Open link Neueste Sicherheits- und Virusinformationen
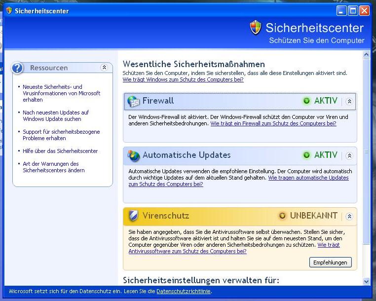The width and height of the screenshot is (376, 301). 61,93
